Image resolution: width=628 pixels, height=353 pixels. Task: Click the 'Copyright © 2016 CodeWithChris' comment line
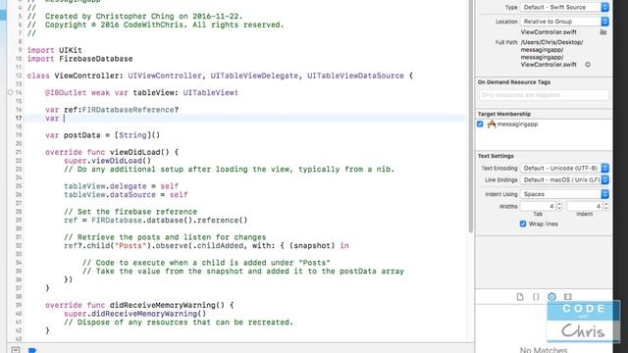coord(156,25)
